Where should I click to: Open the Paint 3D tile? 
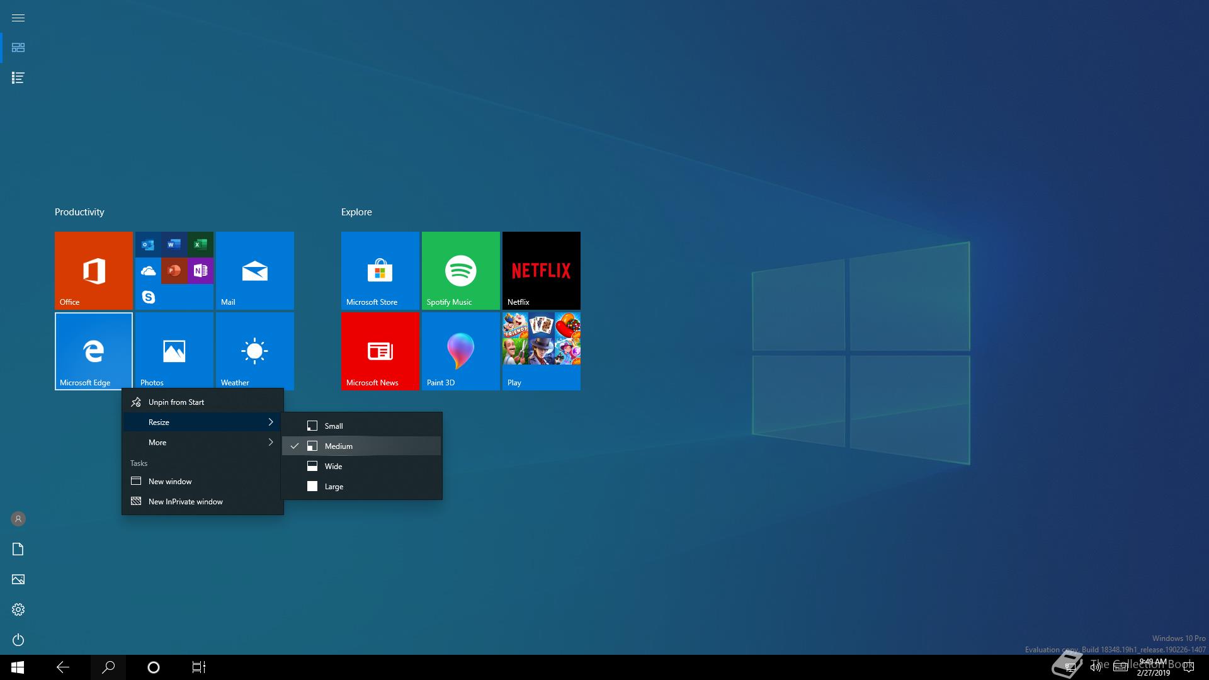460,351
